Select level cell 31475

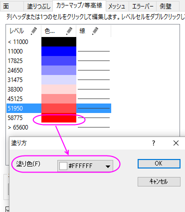pyautogui.click(x=24, y=79)
